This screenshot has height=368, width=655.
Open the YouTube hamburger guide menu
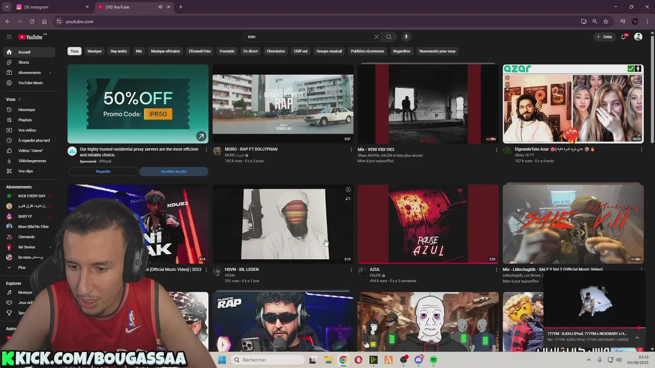click(x=9, y=37)
